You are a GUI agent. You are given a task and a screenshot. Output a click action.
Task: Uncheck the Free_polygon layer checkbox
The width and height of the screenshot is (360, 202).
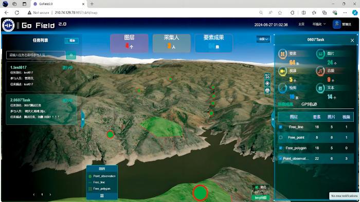281,148
